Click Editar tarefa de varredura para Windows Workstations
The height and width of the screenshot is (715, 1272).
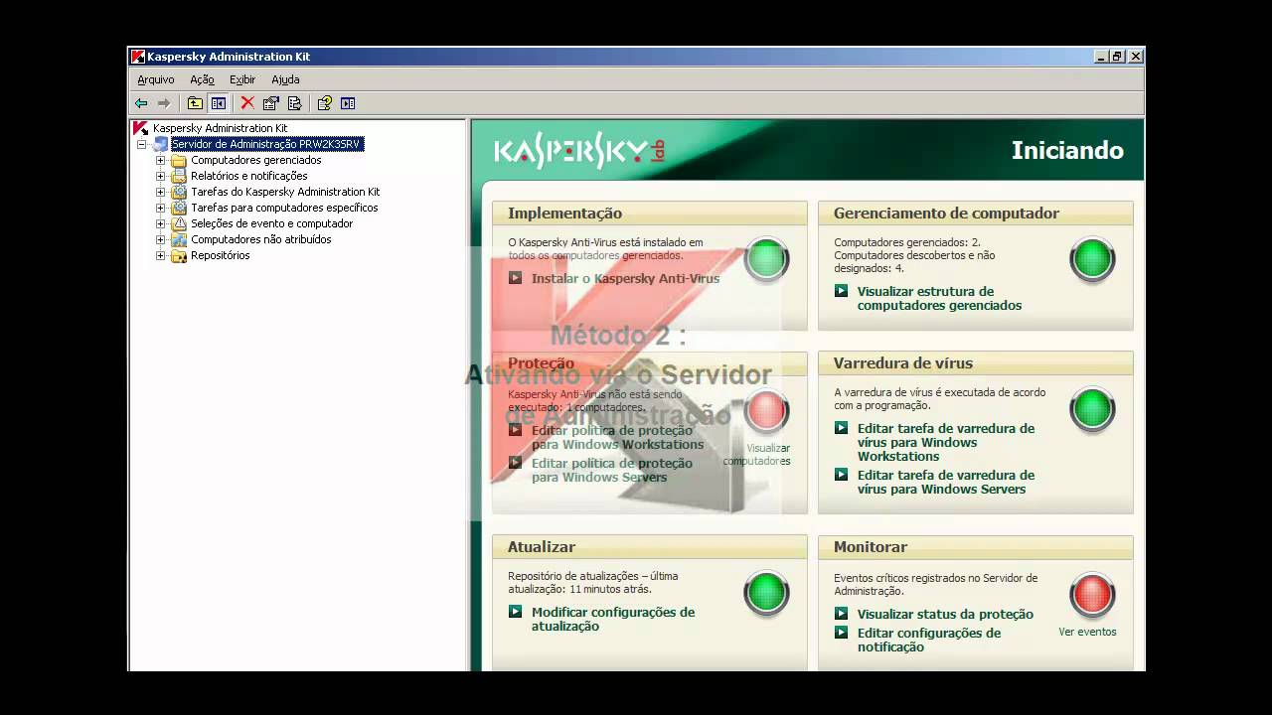coord(946,443)
